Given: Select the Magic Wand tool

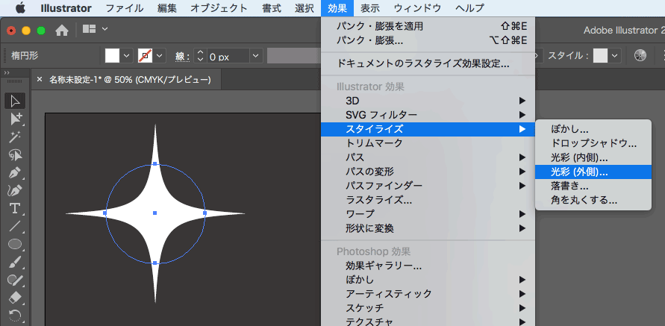Looking at the screenshot, I should pyautogui.click(x=15, y=137).
